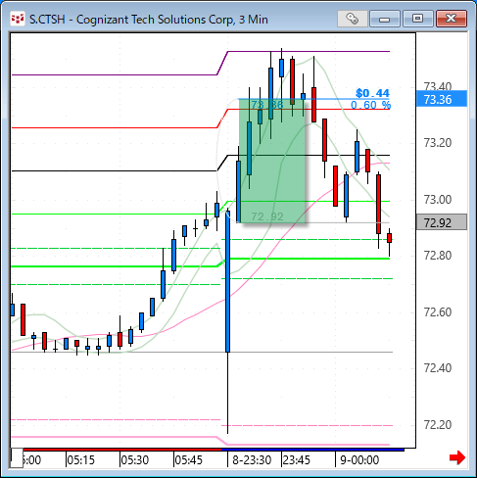Click the chain link button in title bar
The height and width of the screenshot is (478, 477).
pyautogui.click(x=353, y=19)
